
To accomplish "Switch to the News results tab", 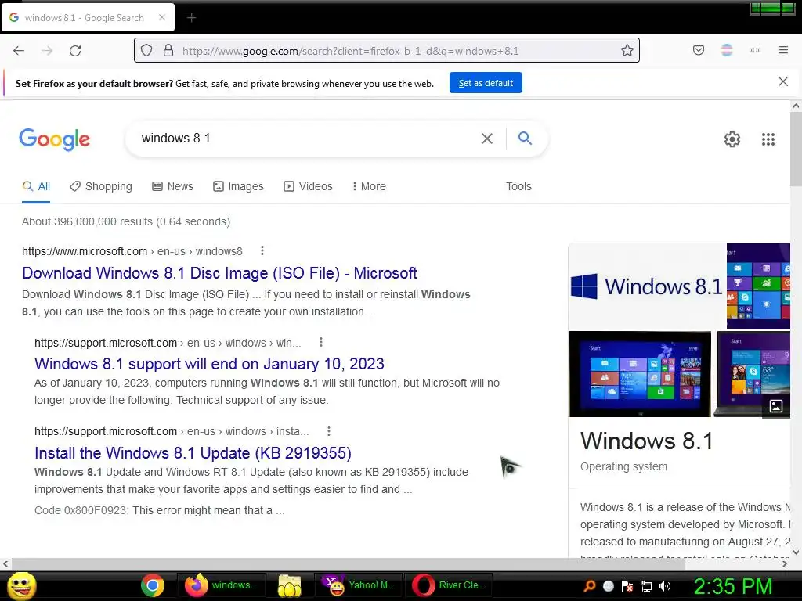I will tap(173, 186).
